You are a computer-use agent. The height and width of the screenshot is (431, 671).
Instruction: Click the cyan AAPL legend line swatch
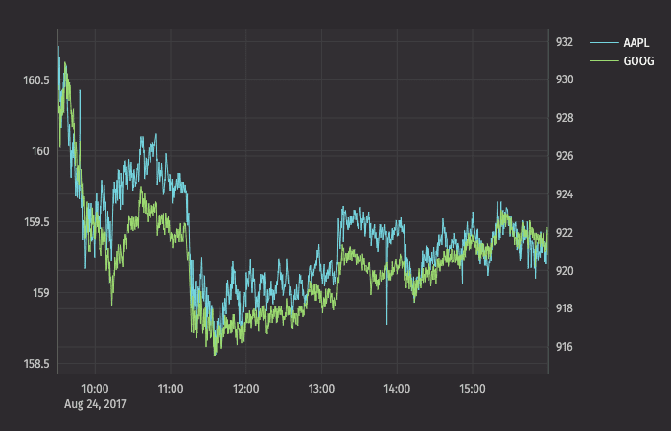pyautogui.click(x=604, y=43)
